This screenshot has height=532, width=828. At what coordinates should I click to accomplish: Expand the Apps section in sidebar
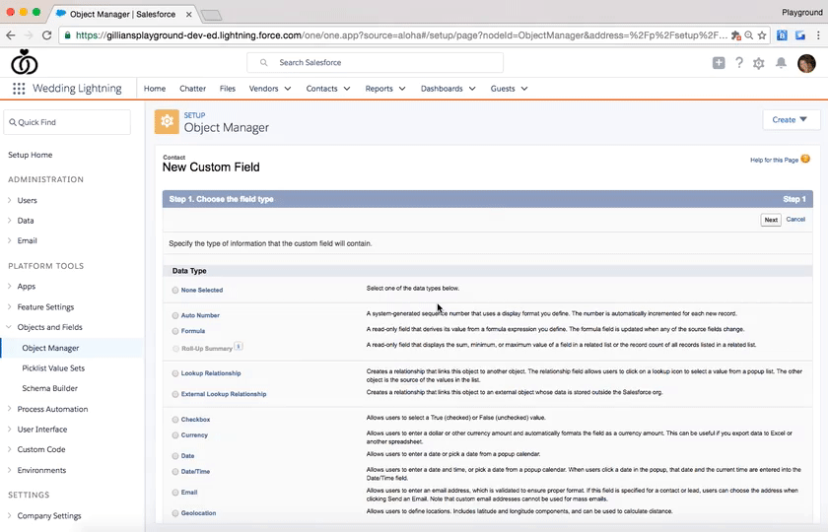(10, 286)
